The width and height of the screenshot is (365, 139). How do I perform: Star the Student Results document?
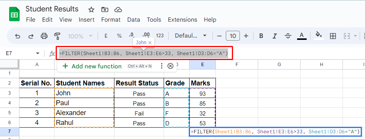91,9
